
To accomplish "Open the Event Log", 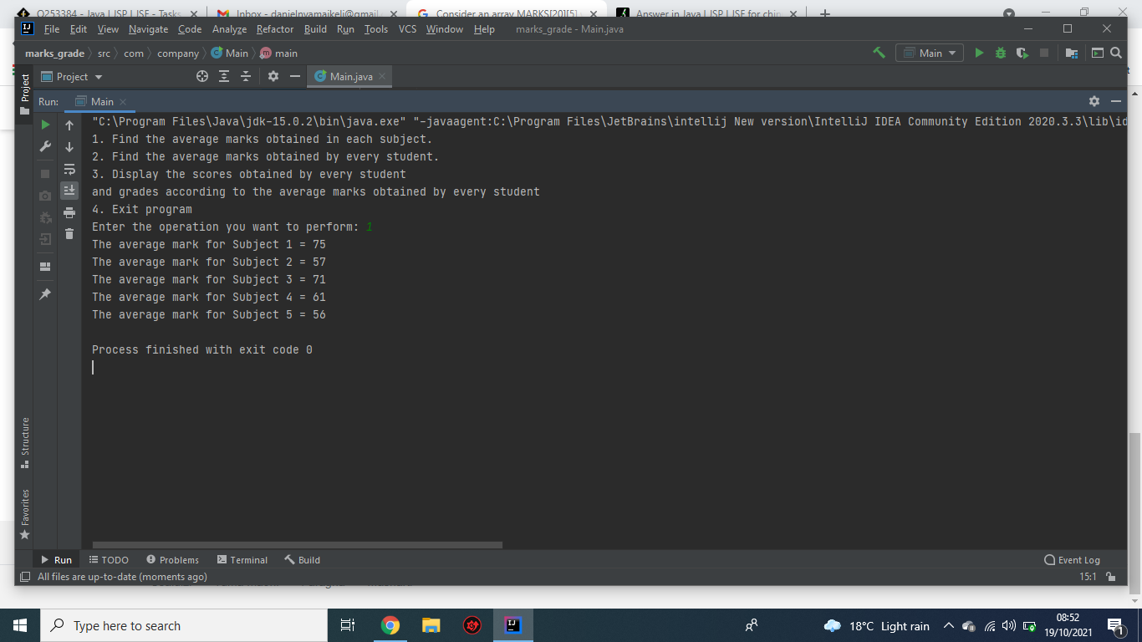I will (1073, 560).
